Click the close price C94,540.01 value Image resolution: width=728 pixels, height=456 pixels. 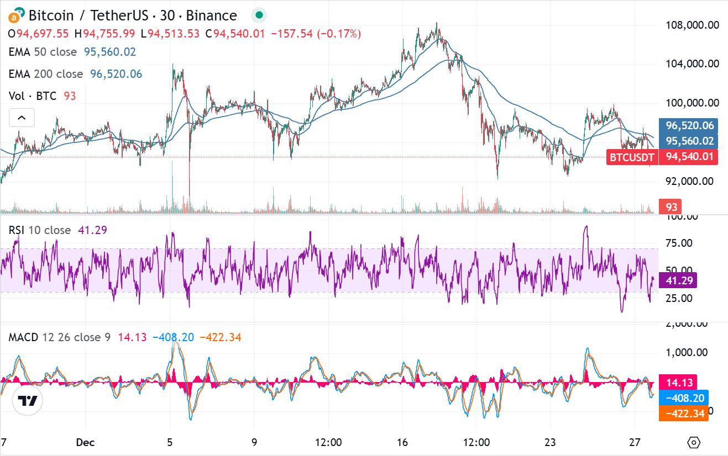235,34
